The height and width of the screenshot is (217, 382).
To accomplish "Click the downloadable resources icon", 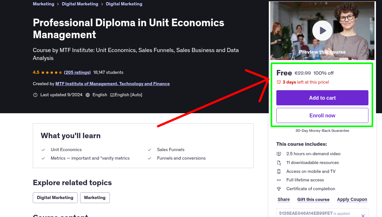I will [279, 163].
